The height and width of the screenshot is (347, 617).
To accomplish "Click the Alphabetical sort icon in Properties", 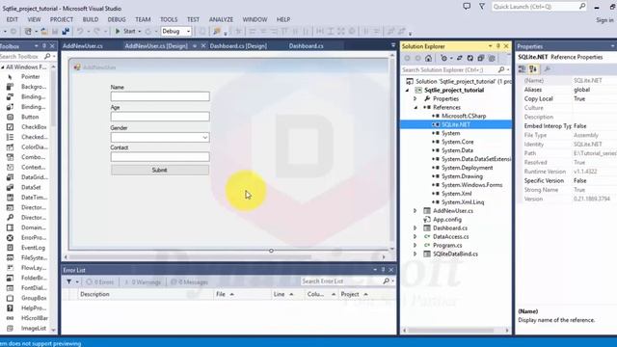I will [533, 69].
